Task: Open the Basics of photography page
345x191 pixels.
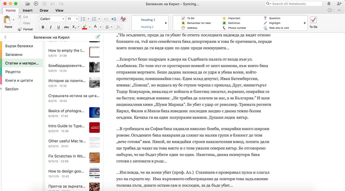Action: 74,113
